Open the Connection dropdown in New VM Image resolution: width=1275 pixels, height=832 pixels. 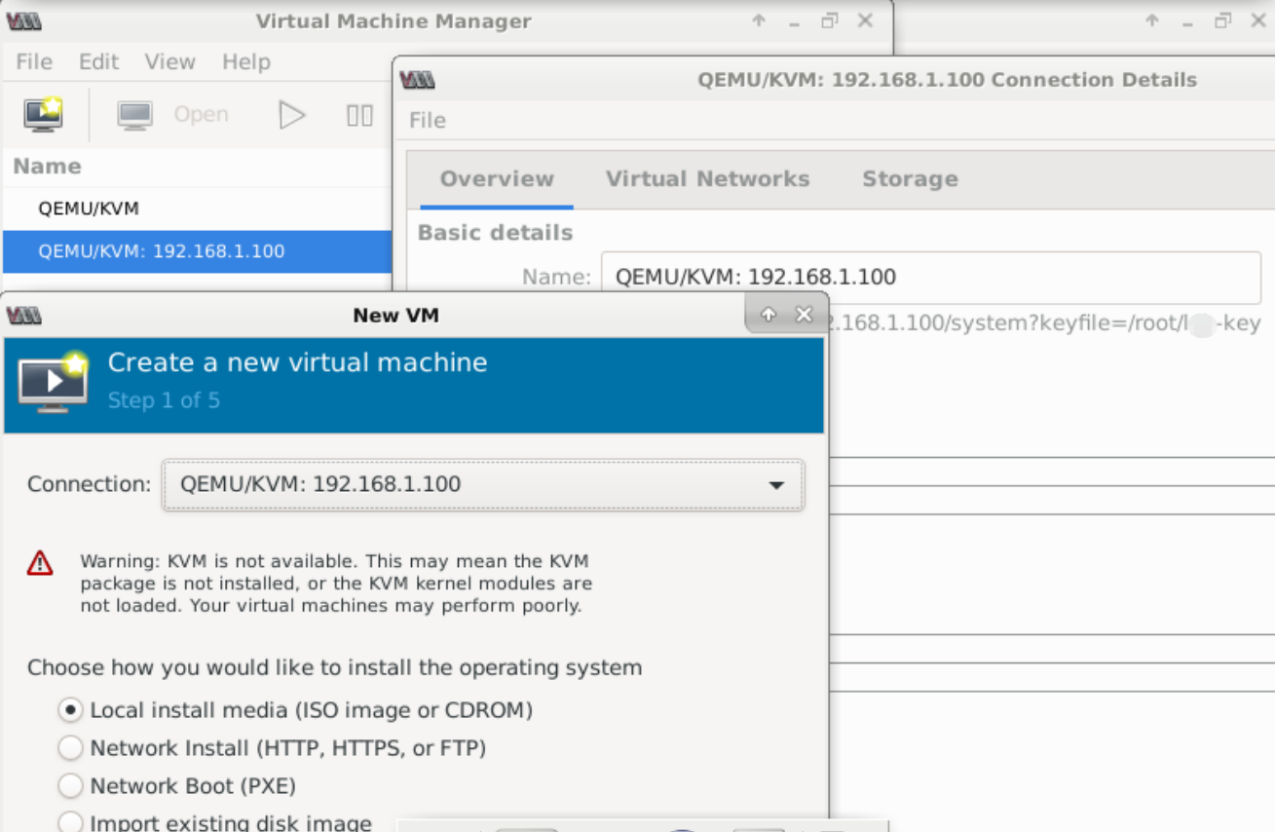click(483, 484)
